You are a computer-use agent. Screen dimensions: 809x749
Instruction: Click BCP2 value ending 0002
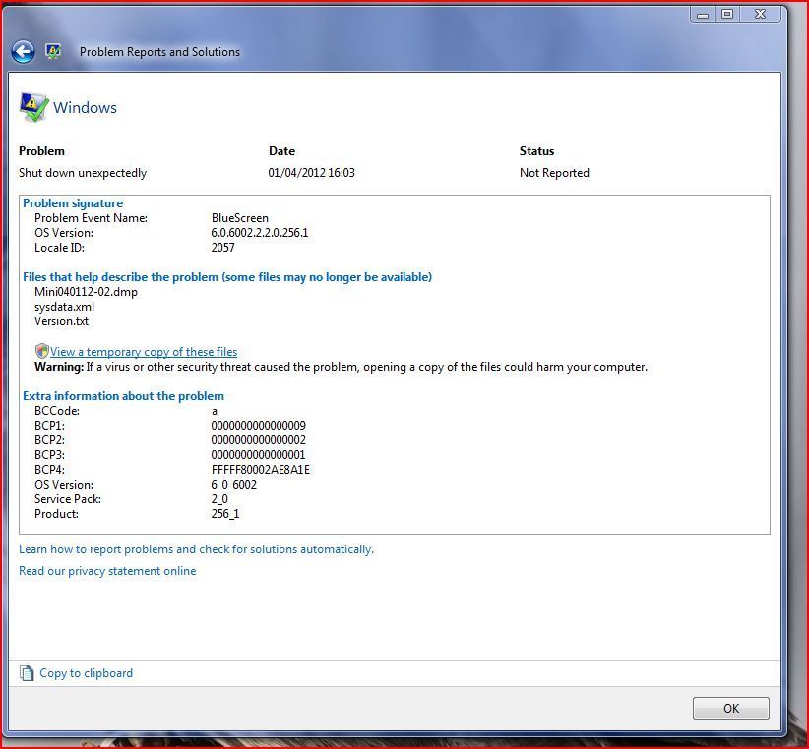coord(259,440)
